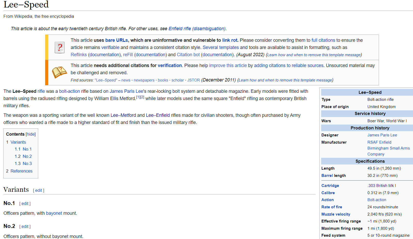Open the Lee–Metford link

123,115
